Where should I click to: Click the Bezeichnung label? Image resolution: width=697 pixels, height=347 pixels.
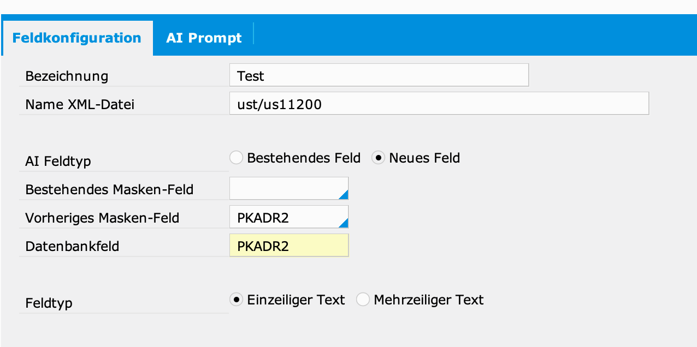click(66, 76)
